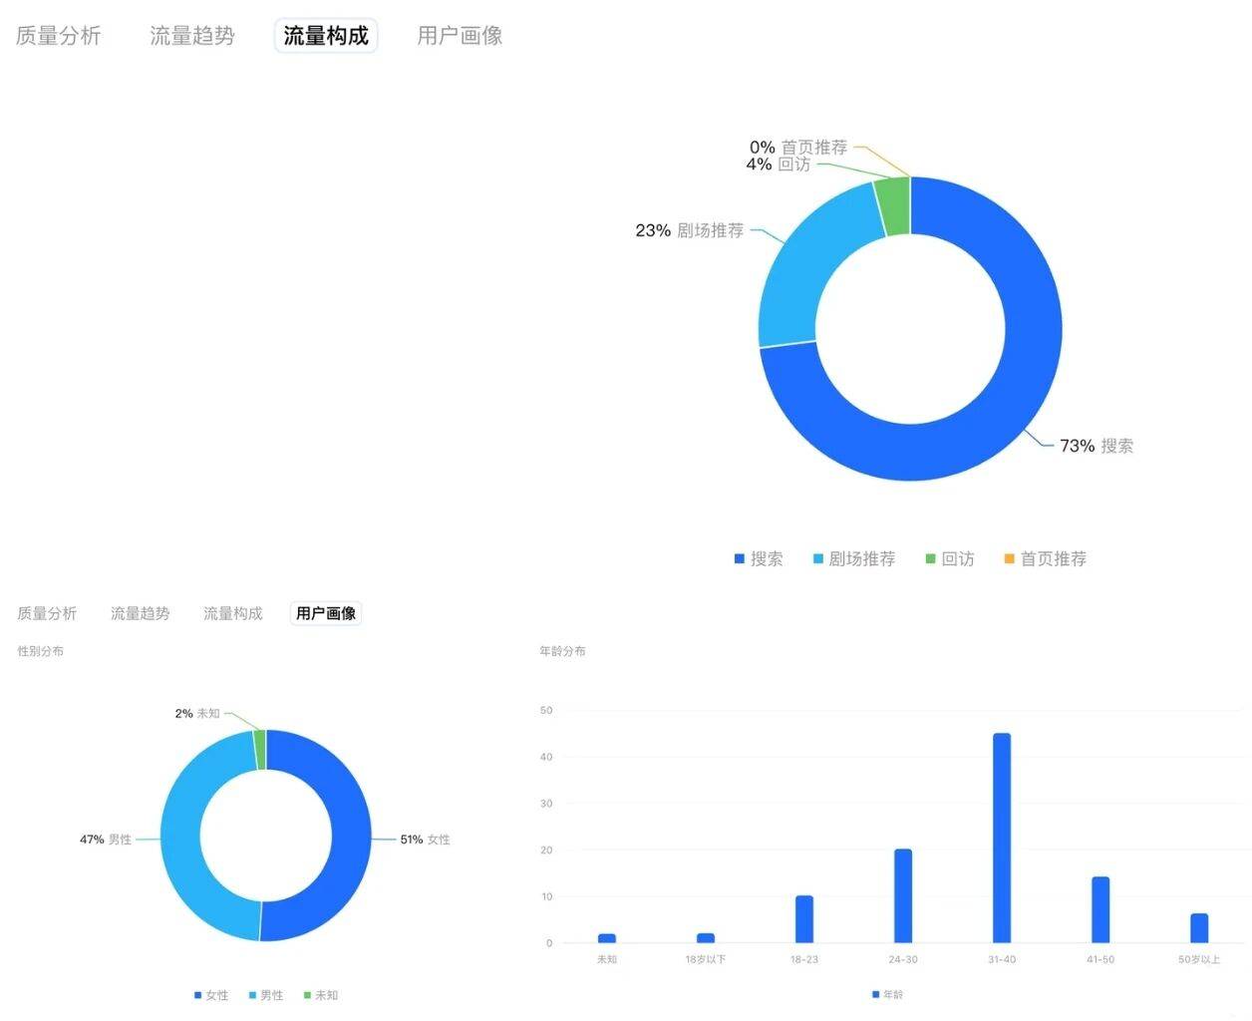
Task: Click the 41-50 age bar
Action: click(x=1100, y=909)
